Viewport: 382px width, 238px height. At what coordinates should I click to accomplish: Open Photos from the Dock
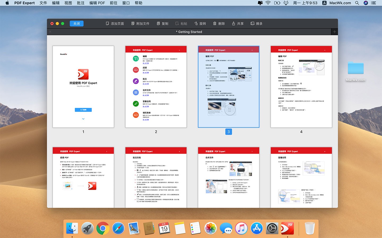pos(211,228)
